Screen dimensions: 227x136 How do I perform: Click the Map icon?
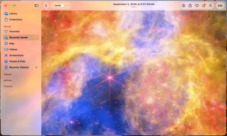(x=6, y=44)
